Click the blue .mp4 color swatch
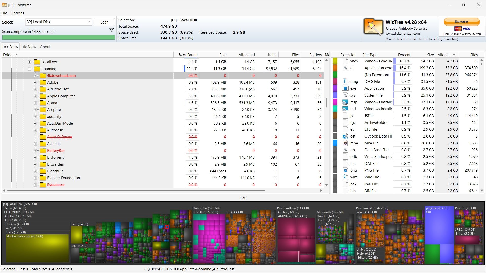 [x=335, y=143]
